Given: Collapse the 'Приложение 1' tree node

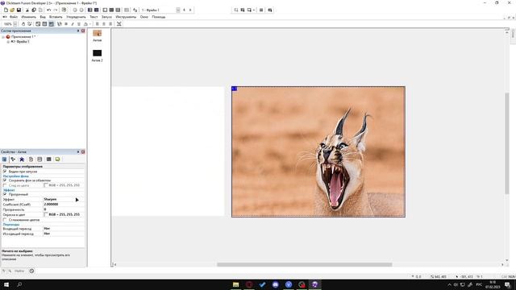Looking at the screenshot, I should point(3,37).
